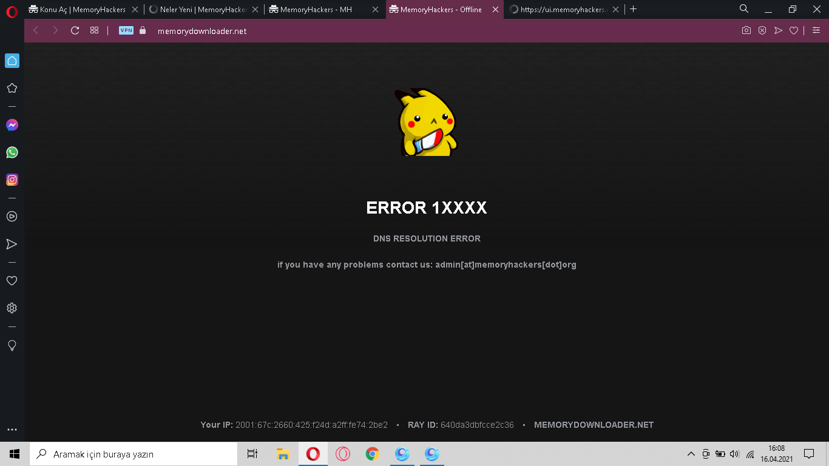Switch to MemoryHackers - MH tab

pyautogui.click(x=325, y=9)
